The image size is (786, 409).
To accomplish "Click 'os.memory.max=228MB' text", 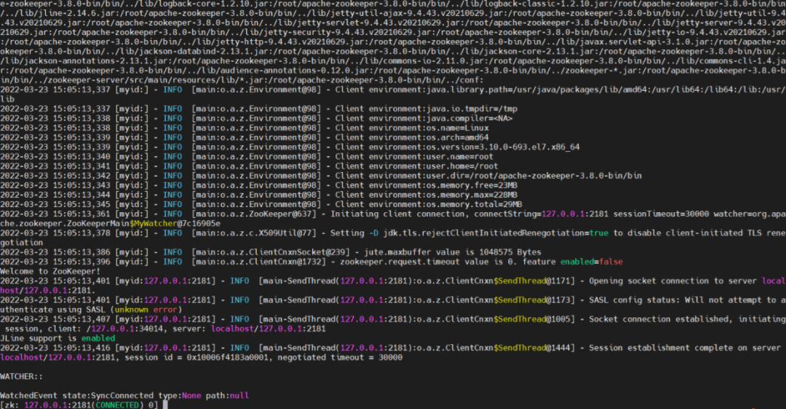I will [x=472, y=195].
